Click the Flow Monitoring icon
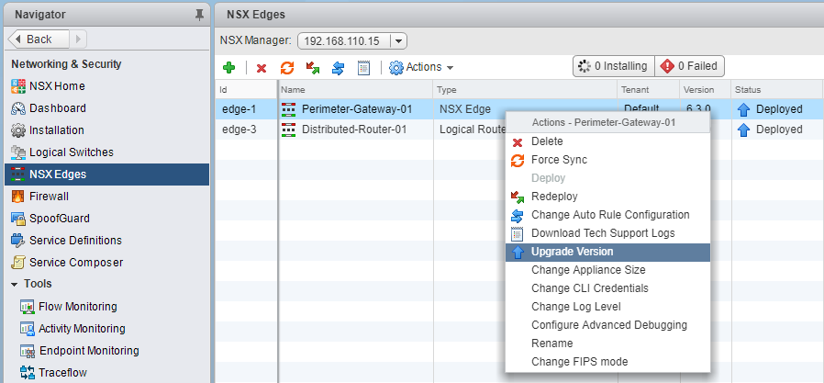 coord(28,306)
